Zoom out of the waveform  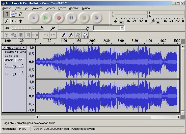click(x=71, y=35)
